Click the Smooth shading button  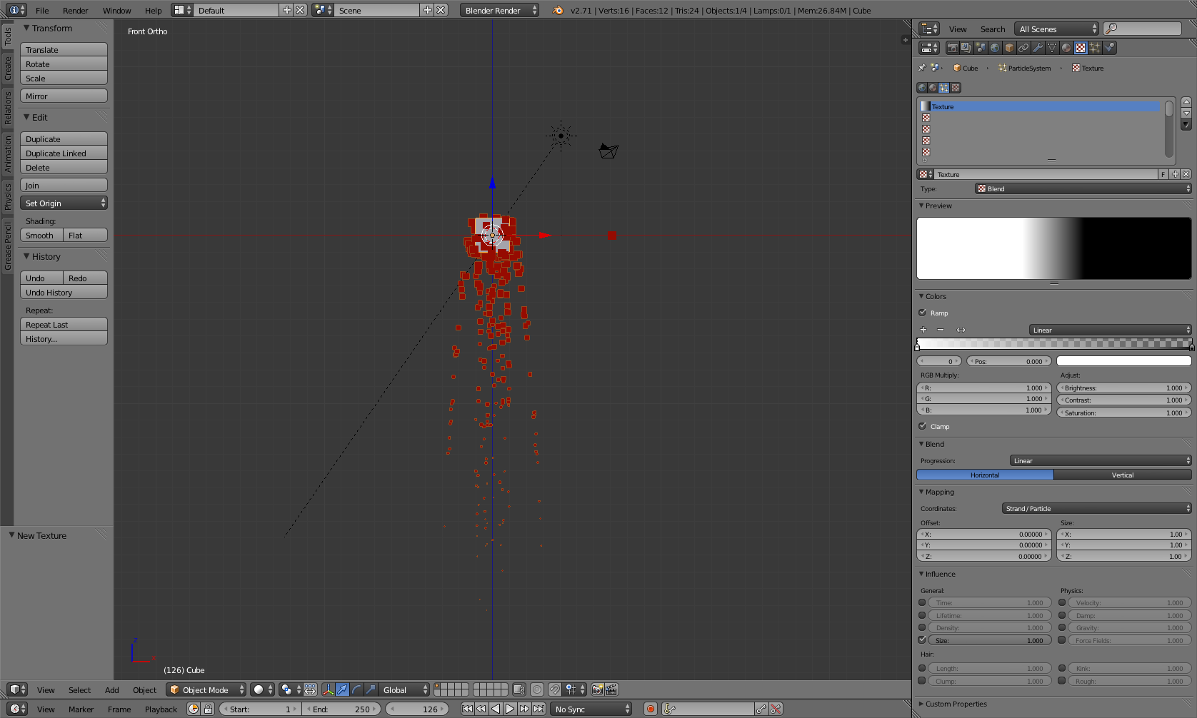tap(41, 235)
